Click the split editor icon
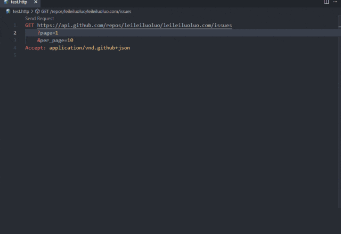Image resolution: width=341 pixels, height=234 pixels. [x=326, y=2]
